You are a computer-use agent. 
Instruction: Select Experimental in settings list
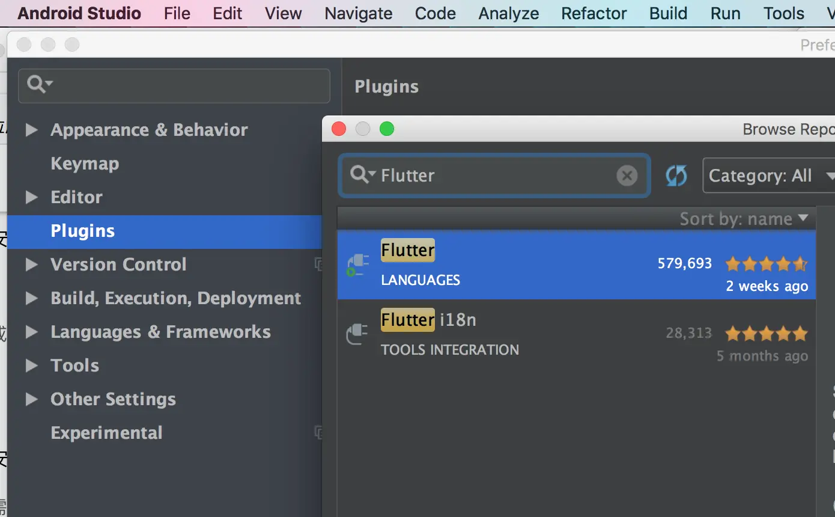click(106, 433)
